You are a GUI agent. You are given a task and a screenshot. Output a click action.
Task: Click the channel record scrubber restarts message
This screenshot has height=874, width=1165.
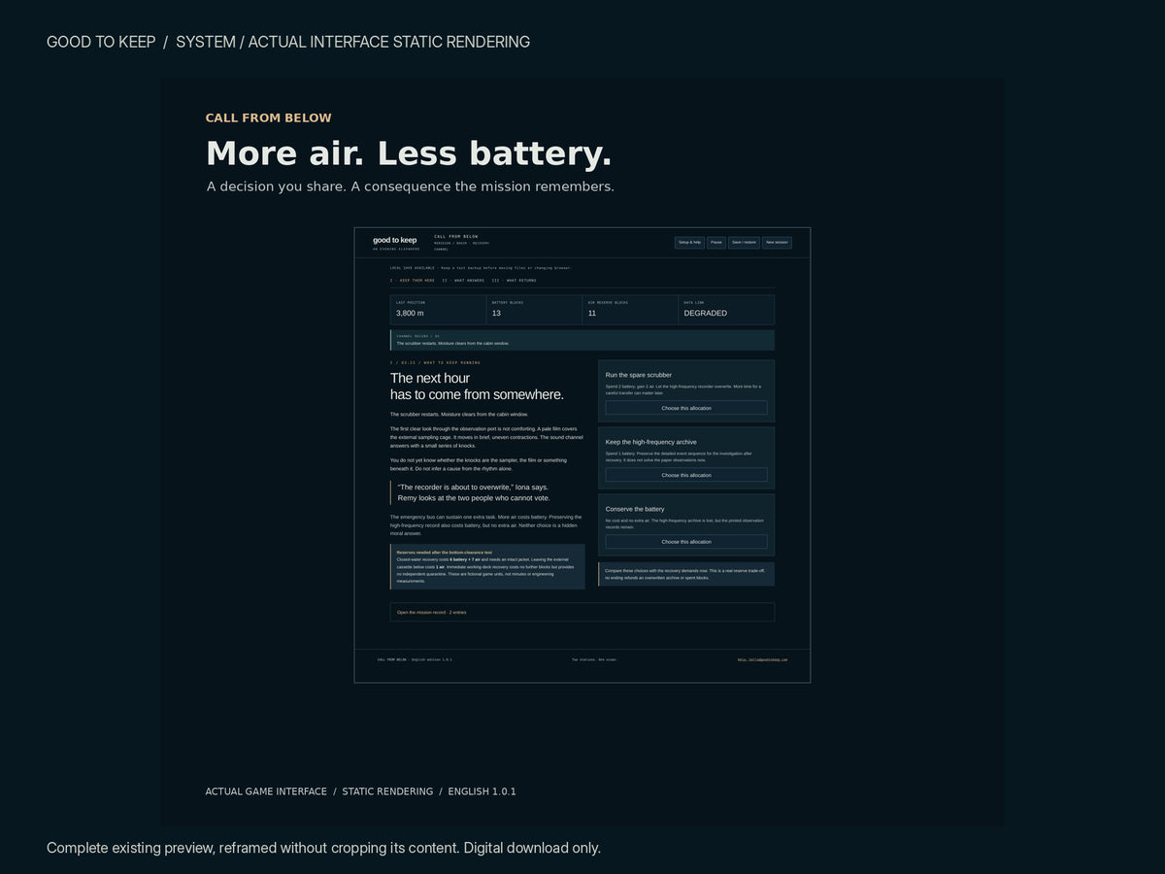(582, 340)
